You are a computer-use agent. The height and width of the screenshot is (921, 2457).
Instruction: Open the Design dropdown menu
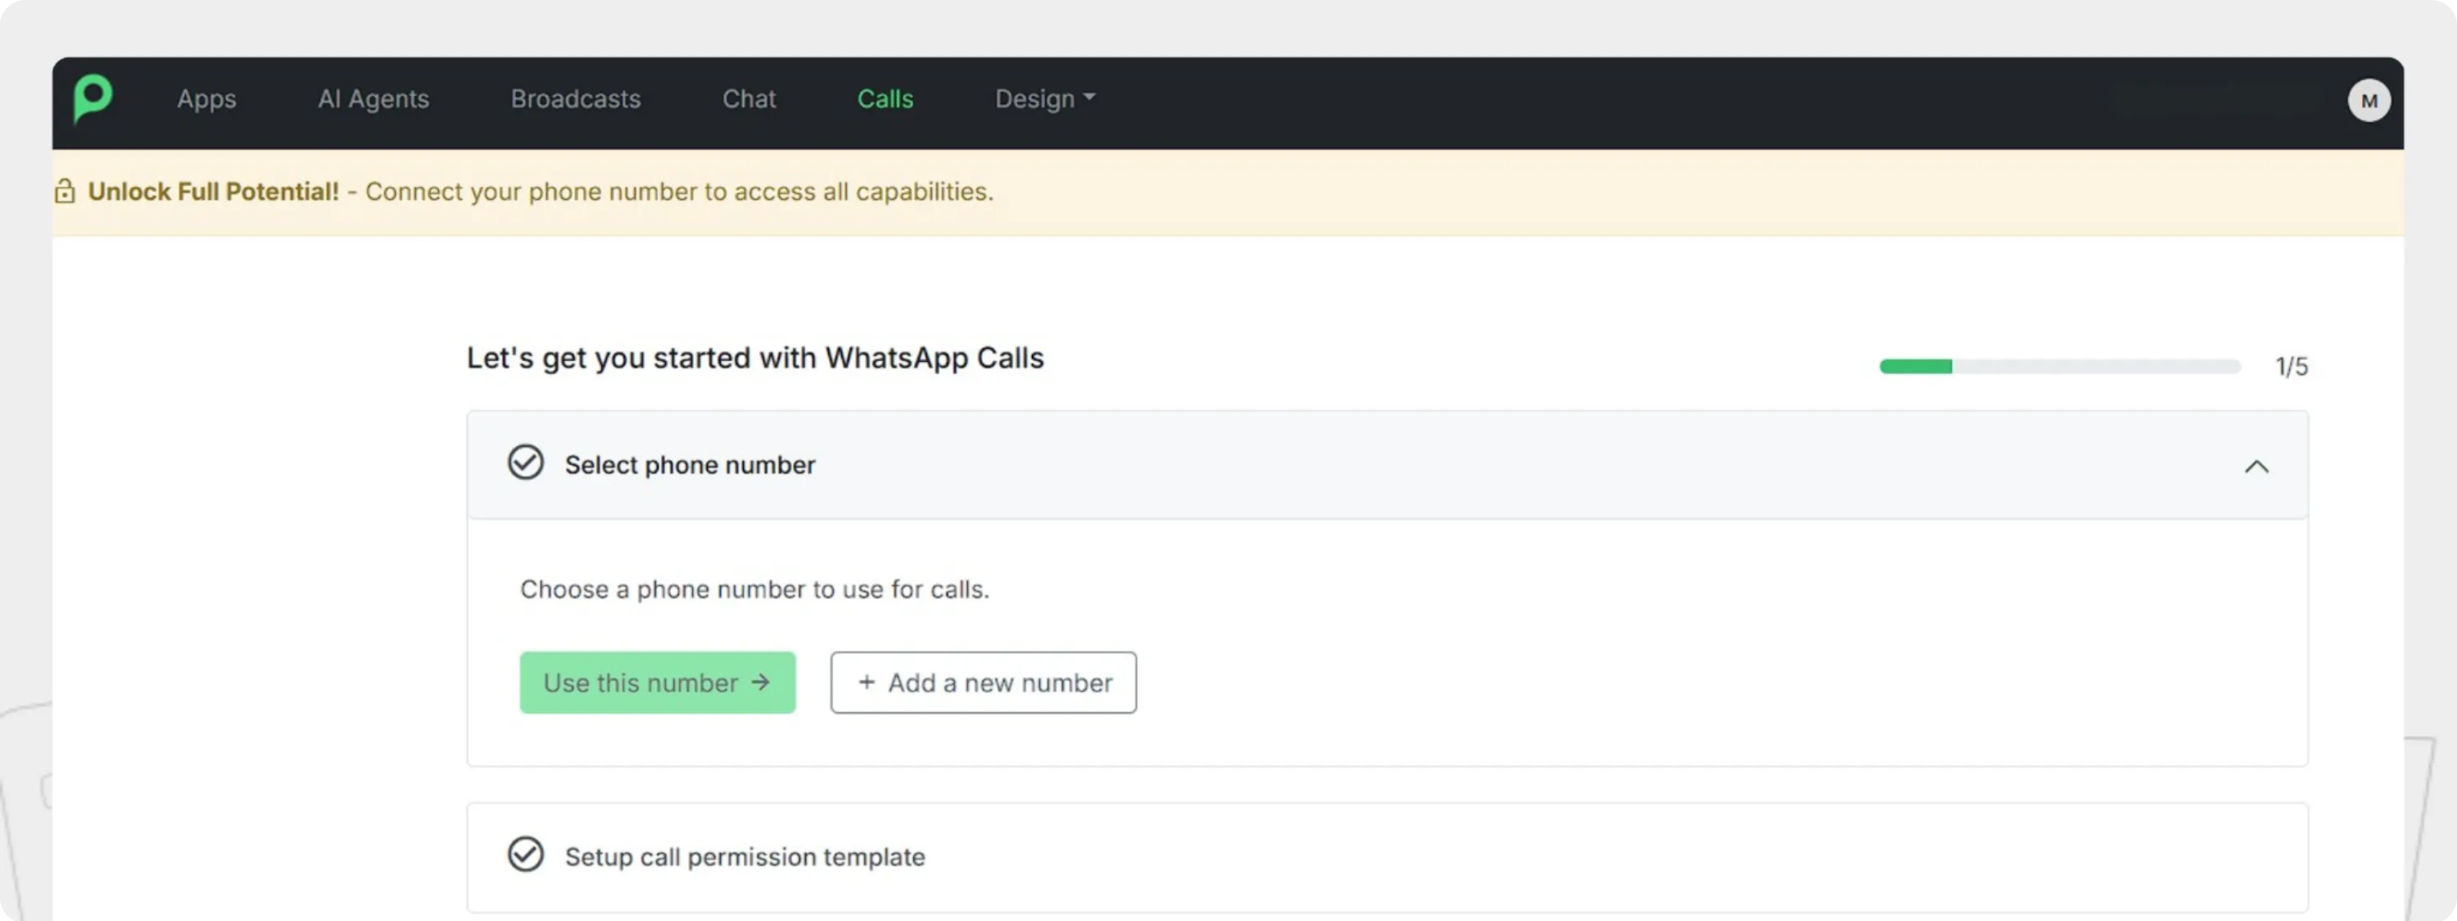coord(1045,99)
